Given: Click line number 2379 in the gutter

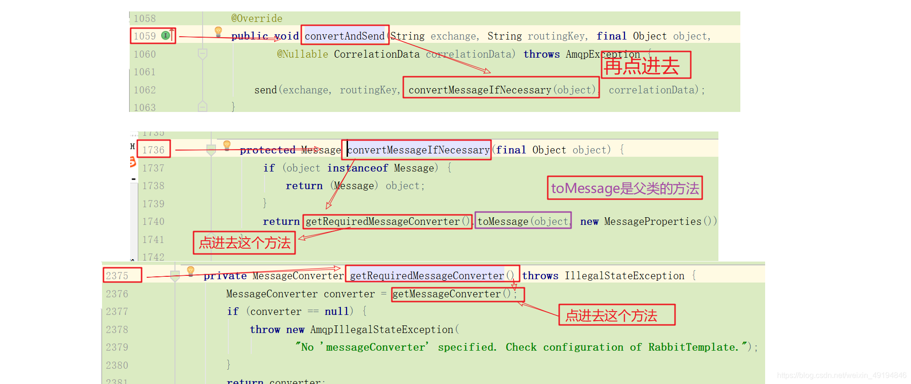Looking at the screenshot, I should 117,347.
